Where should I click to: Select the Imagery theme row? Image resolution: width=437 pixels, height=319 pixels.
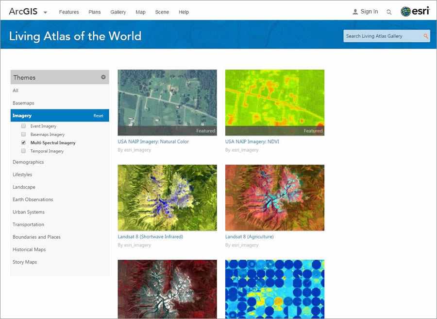tap(60, 115)
